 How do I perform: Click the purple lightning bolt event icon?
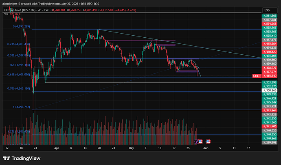coord(197,141)
